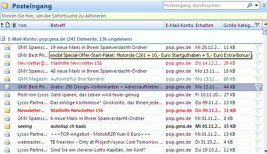Viewport: 267px width, 154px height.
Task: Select Sind Sie ein cleverer Lotto-Kapitän subject
Action: (x=98, y=150)
